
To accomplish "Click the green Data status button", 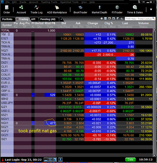I will point(130,160).
